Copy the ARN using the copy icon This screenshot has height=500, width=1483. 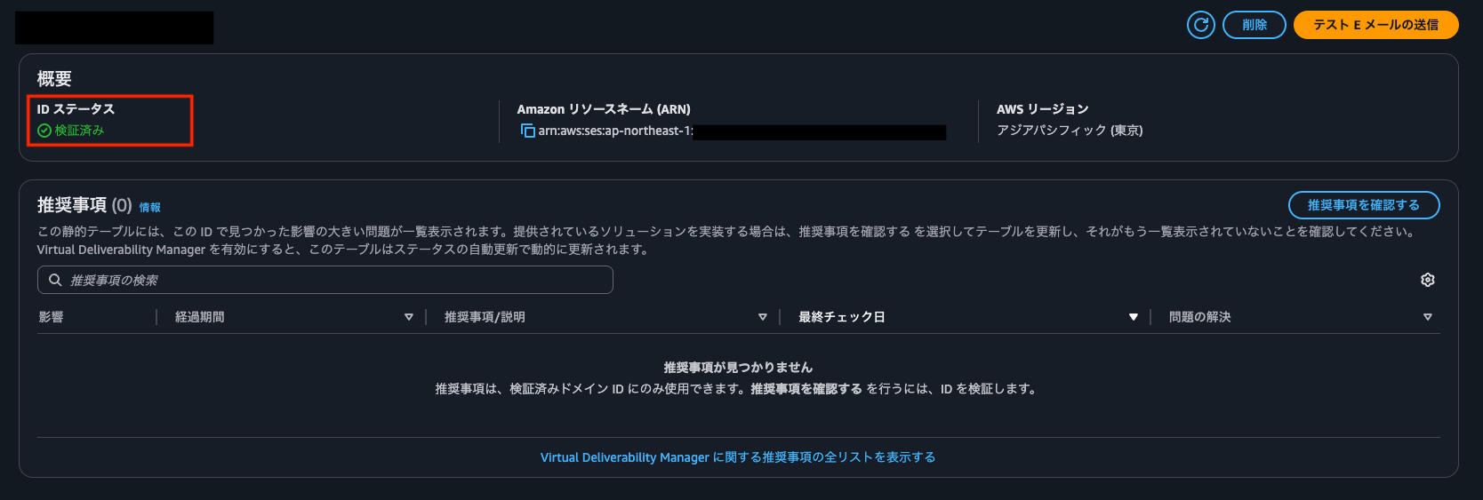tap(528, 131)
